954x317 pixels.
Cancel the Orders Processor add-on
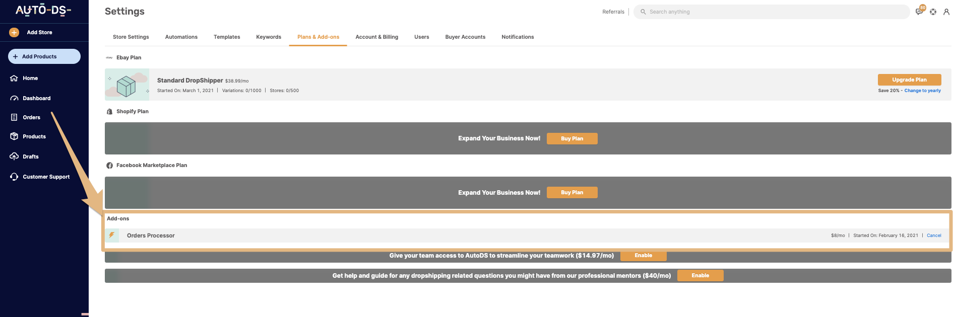(934, 235)
